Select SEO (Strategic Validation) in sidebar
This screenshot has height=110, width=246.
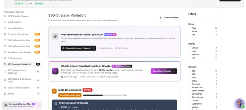tap(22, 64)
